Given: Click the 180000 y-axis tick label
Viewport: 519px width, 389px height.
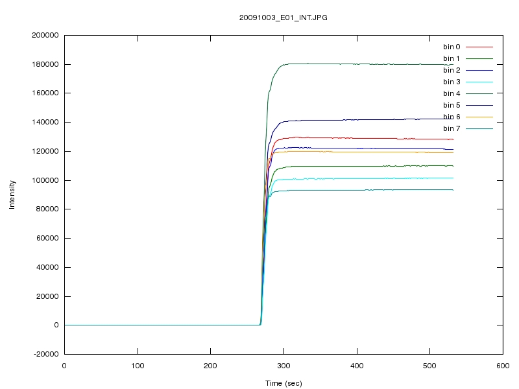Looking at the screenshot, I should [45, 64].
